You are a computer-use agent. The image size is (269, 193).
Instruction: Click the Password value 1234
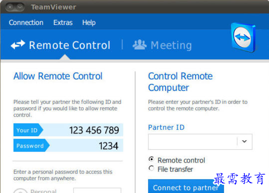(x=108, y=146)
